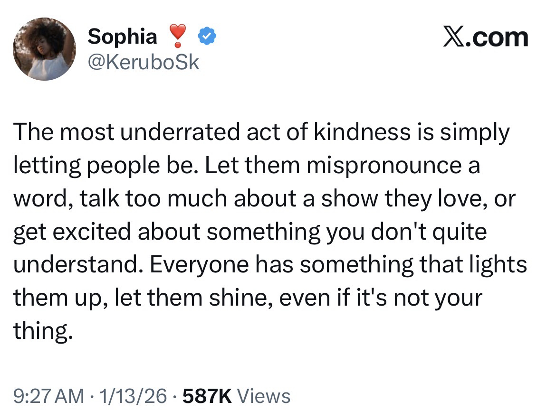Click the blue verified checkmark badge

206,37
